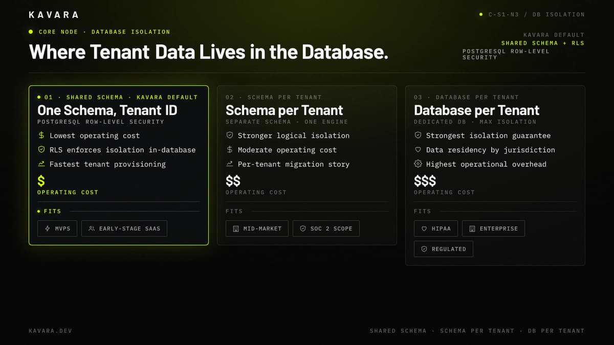Click the gear icon beside Highest operational overhead
Screen dimensions: 614x345
click(x=418, y=164)
